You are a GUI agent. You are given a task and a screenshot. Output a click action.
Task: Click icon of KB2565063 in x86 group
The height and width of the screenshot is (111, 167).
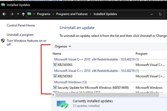pyautogui.click(x=55, y=76)
